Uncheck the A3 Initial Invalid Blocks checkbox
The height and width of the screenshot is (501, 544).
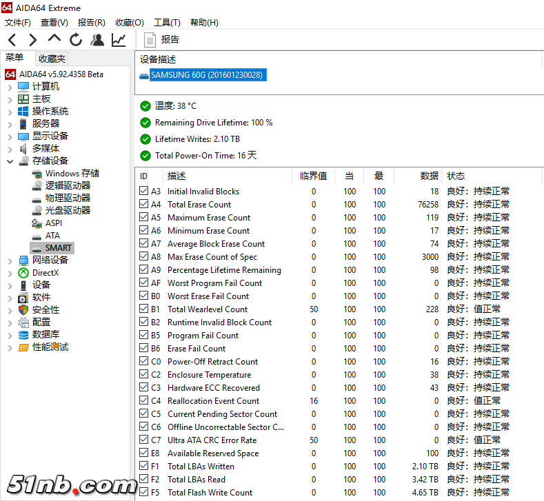tap(143, 191)
